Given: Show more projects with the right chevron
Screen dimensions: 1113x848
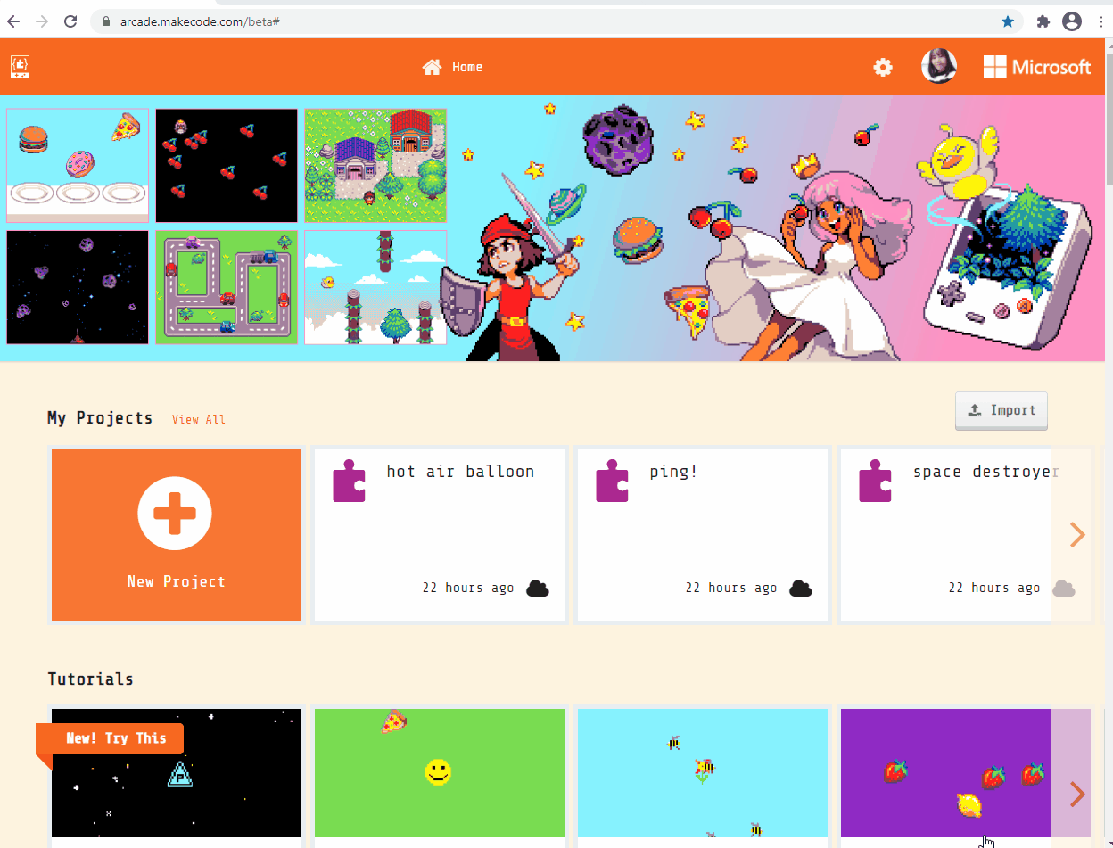Looking at the screenshot, I should [1077, 534].
